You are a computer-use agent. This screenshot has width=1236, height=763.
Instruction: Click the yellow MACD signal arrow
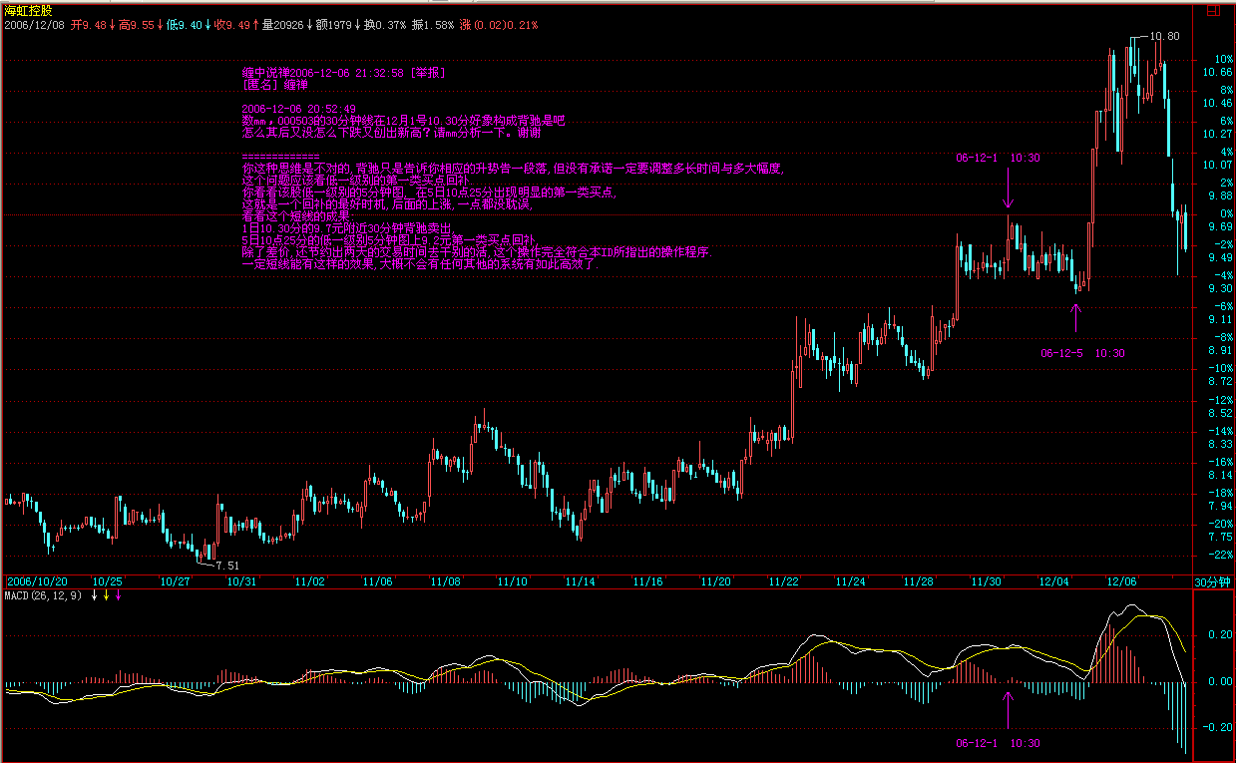coord(107,595)
